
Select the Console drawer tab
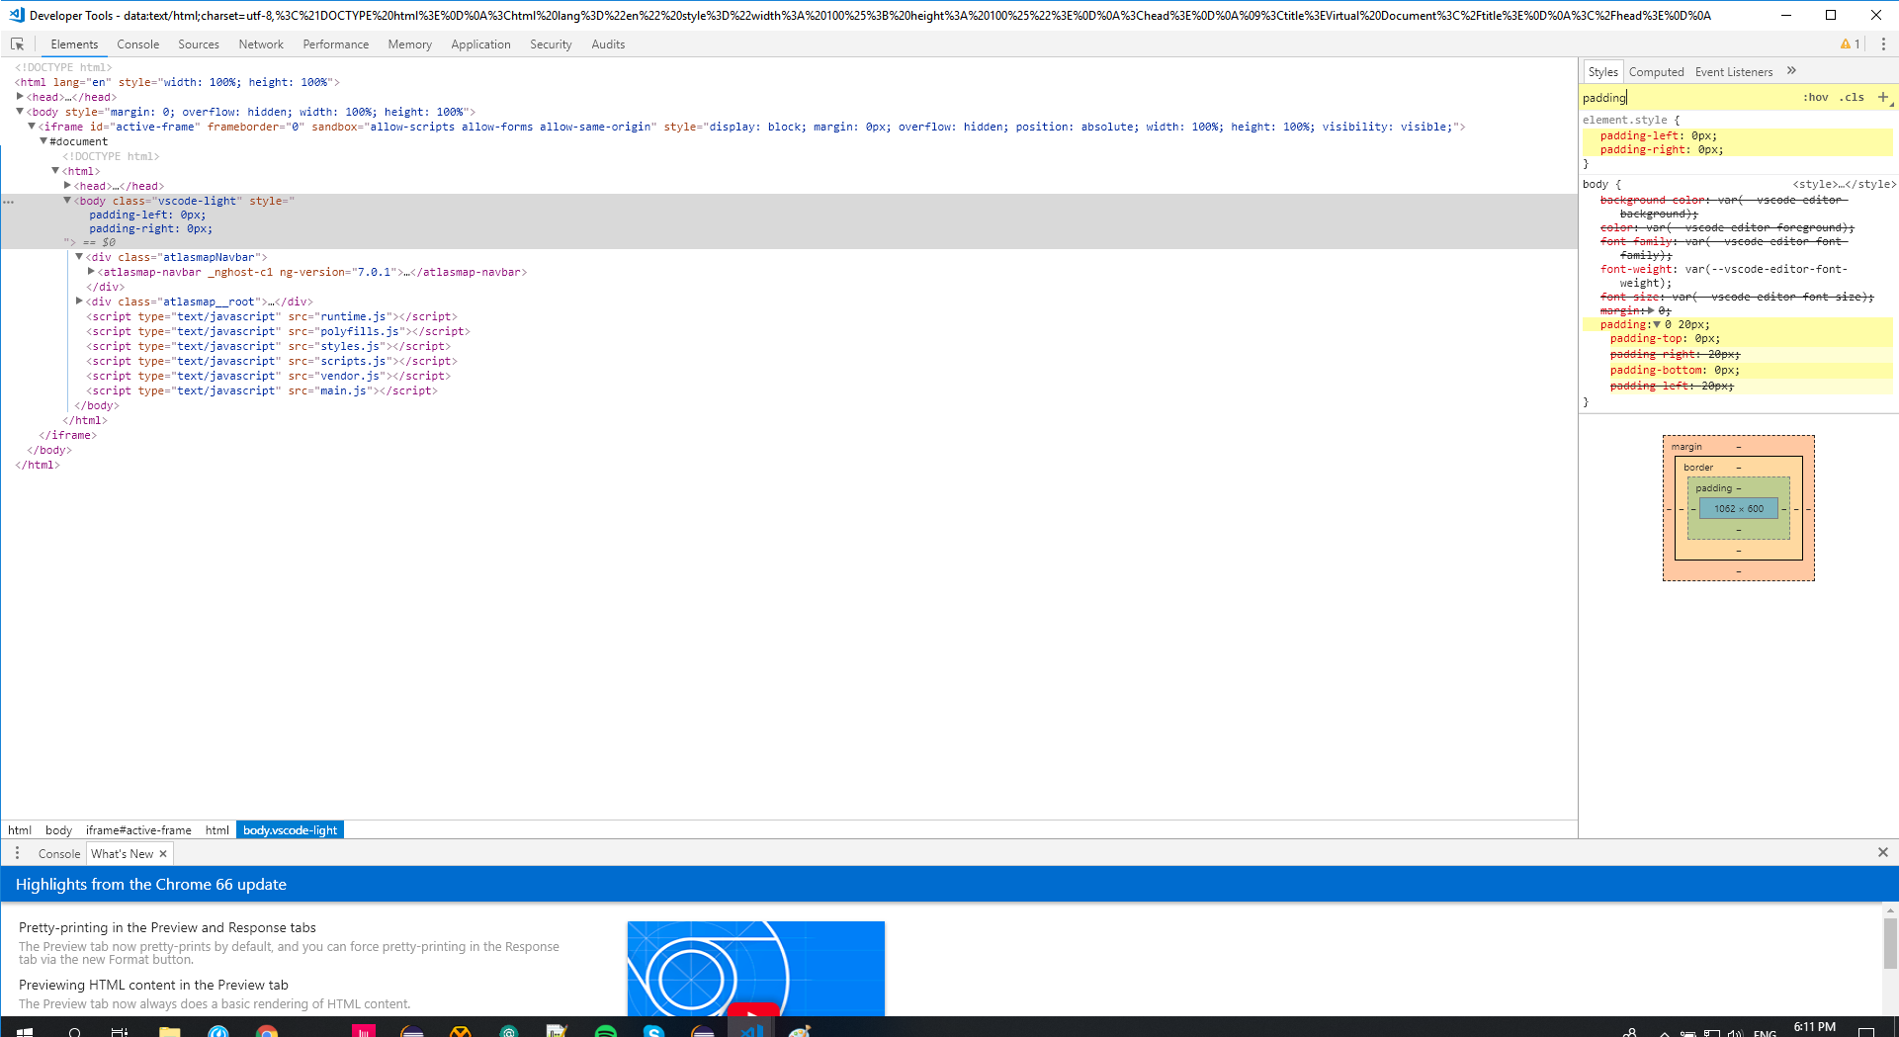pyautogui.click(x=59, y=854)
